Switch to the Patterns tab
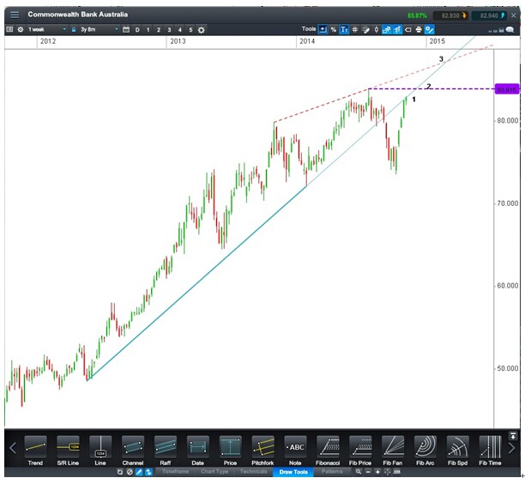The image size is (525, 484). click(x=330, y=472)
